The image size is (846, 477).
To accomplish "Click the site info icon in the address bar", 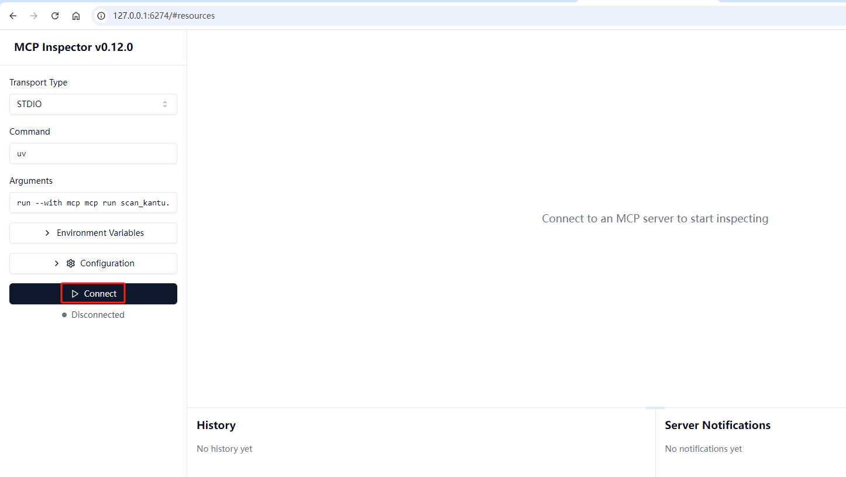I will tap(101, 16).
